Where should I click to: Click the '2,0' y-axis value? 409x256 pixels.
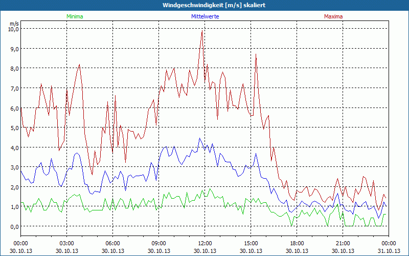coord(15,187)
